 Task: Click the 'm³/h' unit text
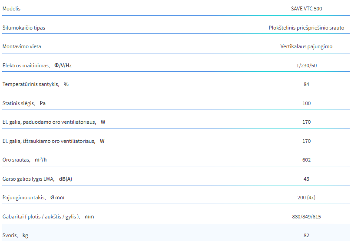[41, 159]
